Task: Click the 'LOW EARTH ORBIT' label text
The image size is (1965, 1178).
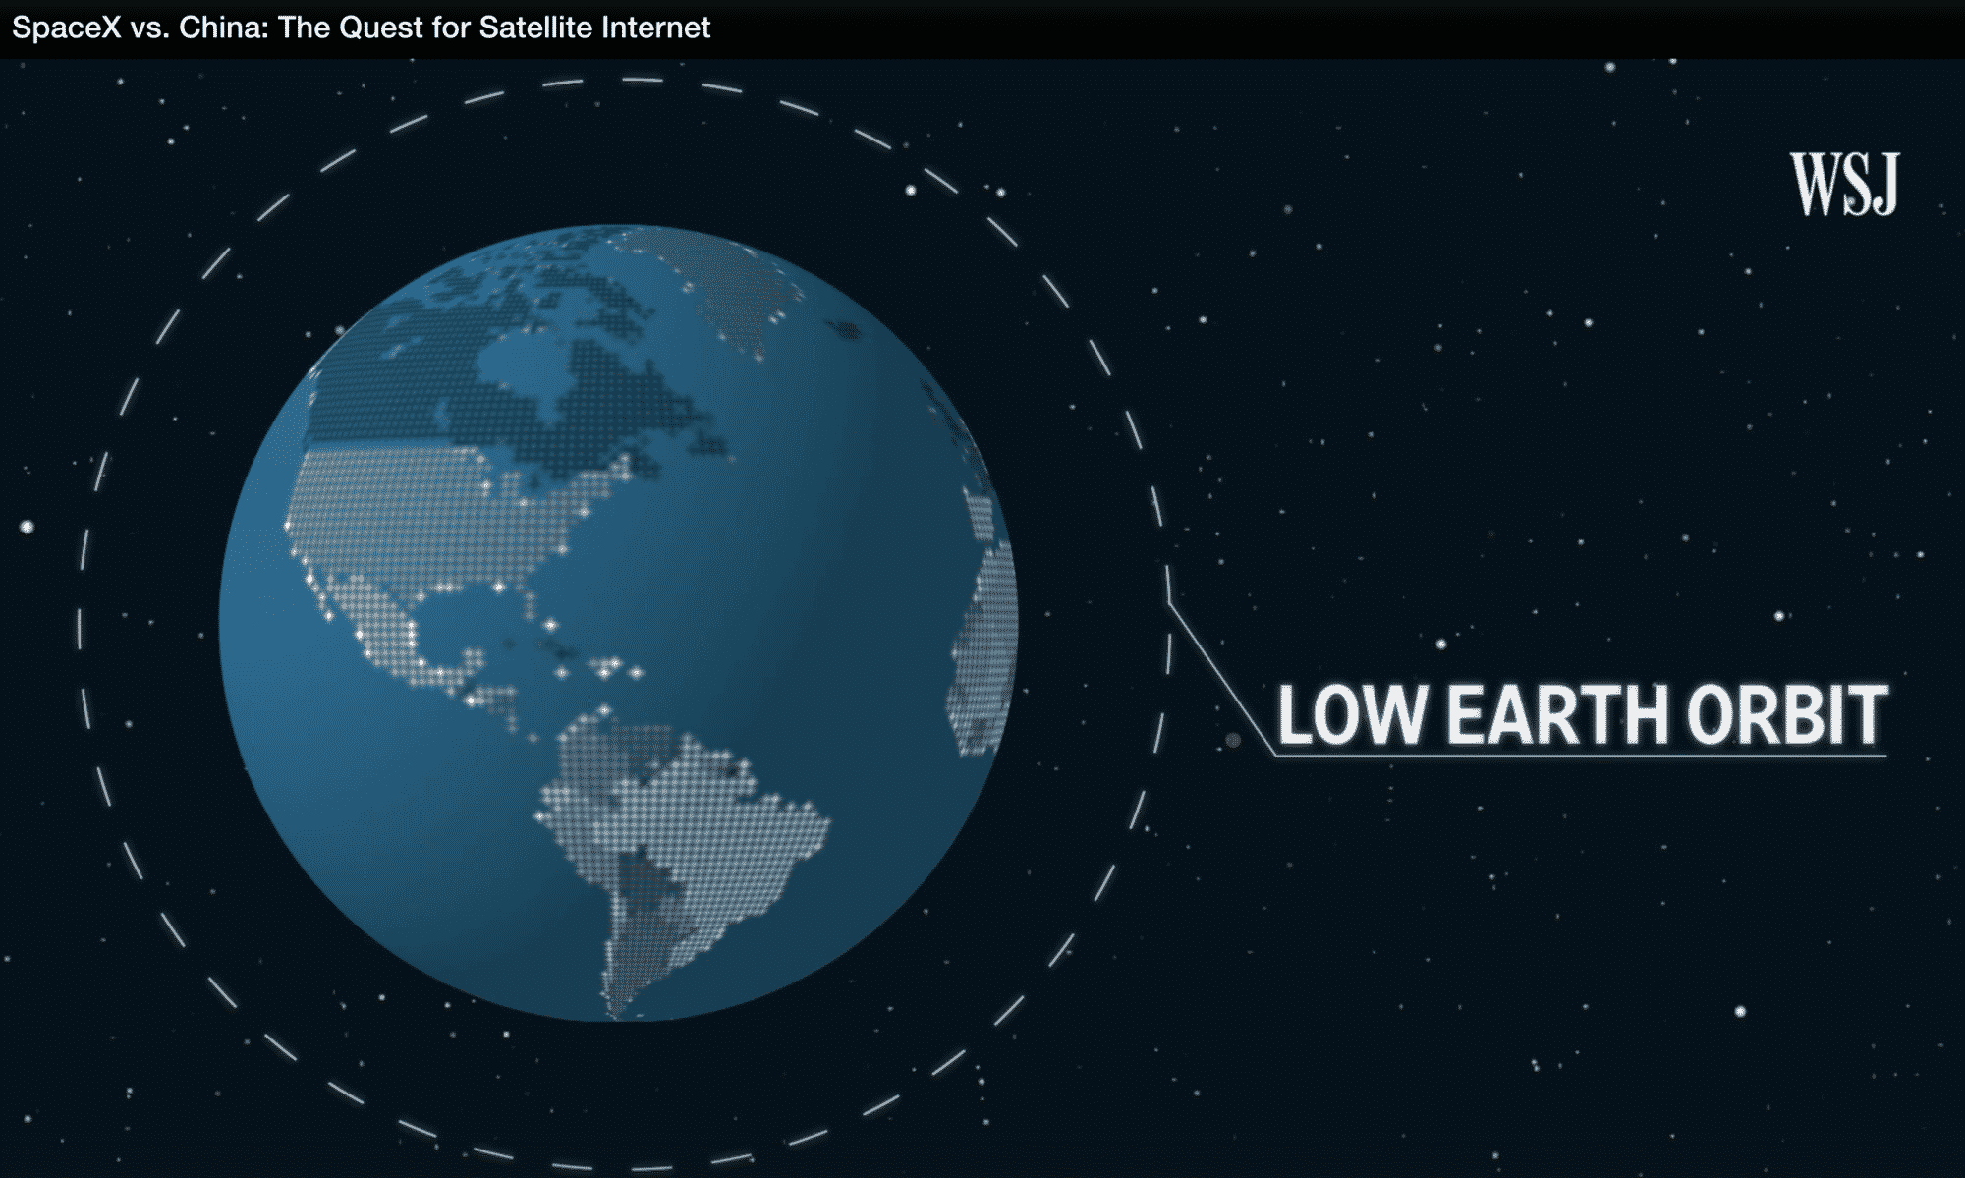Action: click(x=1582, y=714)
